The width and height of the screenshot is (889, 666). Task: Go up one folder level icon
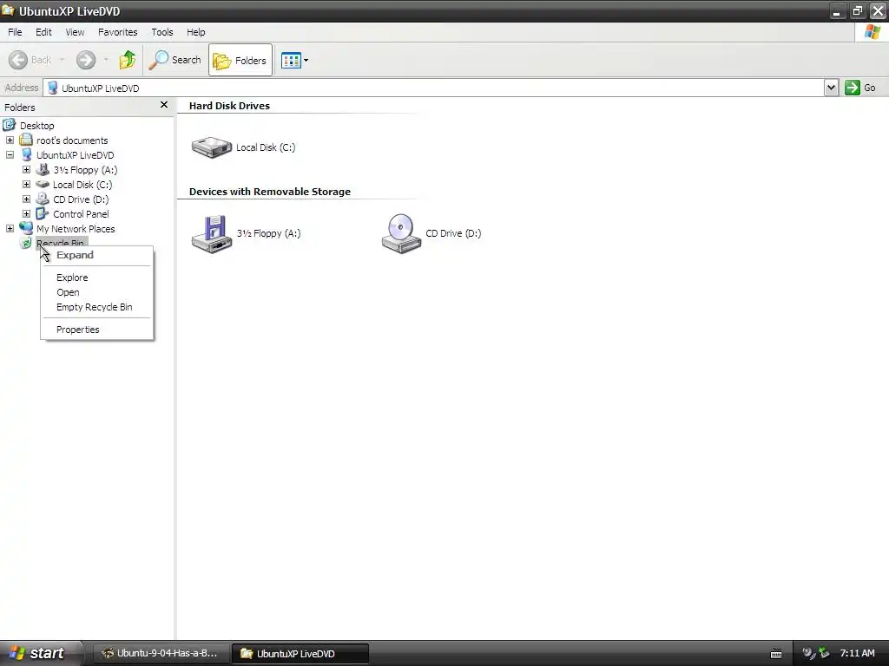128,60
